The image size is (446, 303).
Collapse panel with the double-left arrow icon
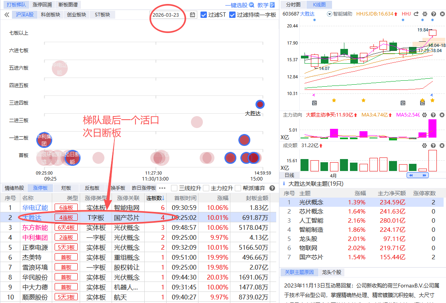coord(7,15)
